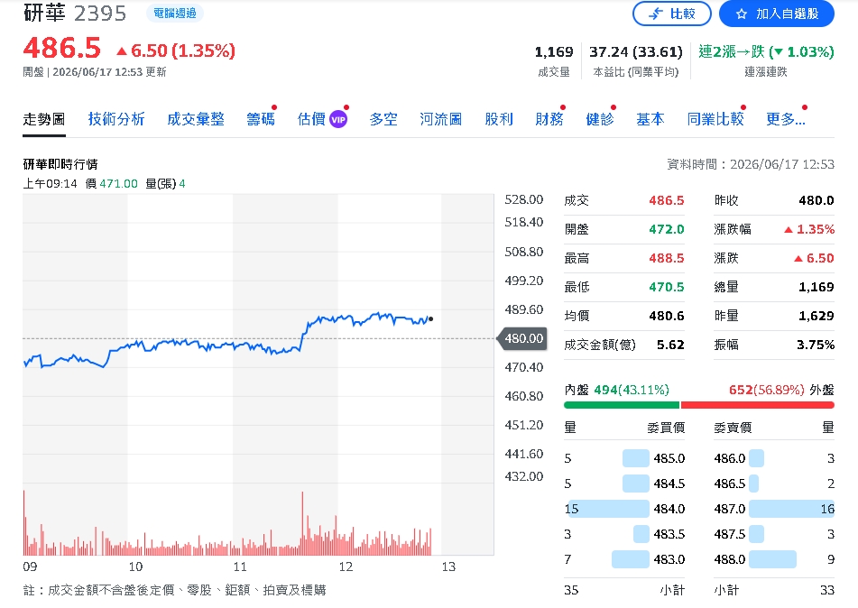Open the 基本 tab

coord(650,119)
